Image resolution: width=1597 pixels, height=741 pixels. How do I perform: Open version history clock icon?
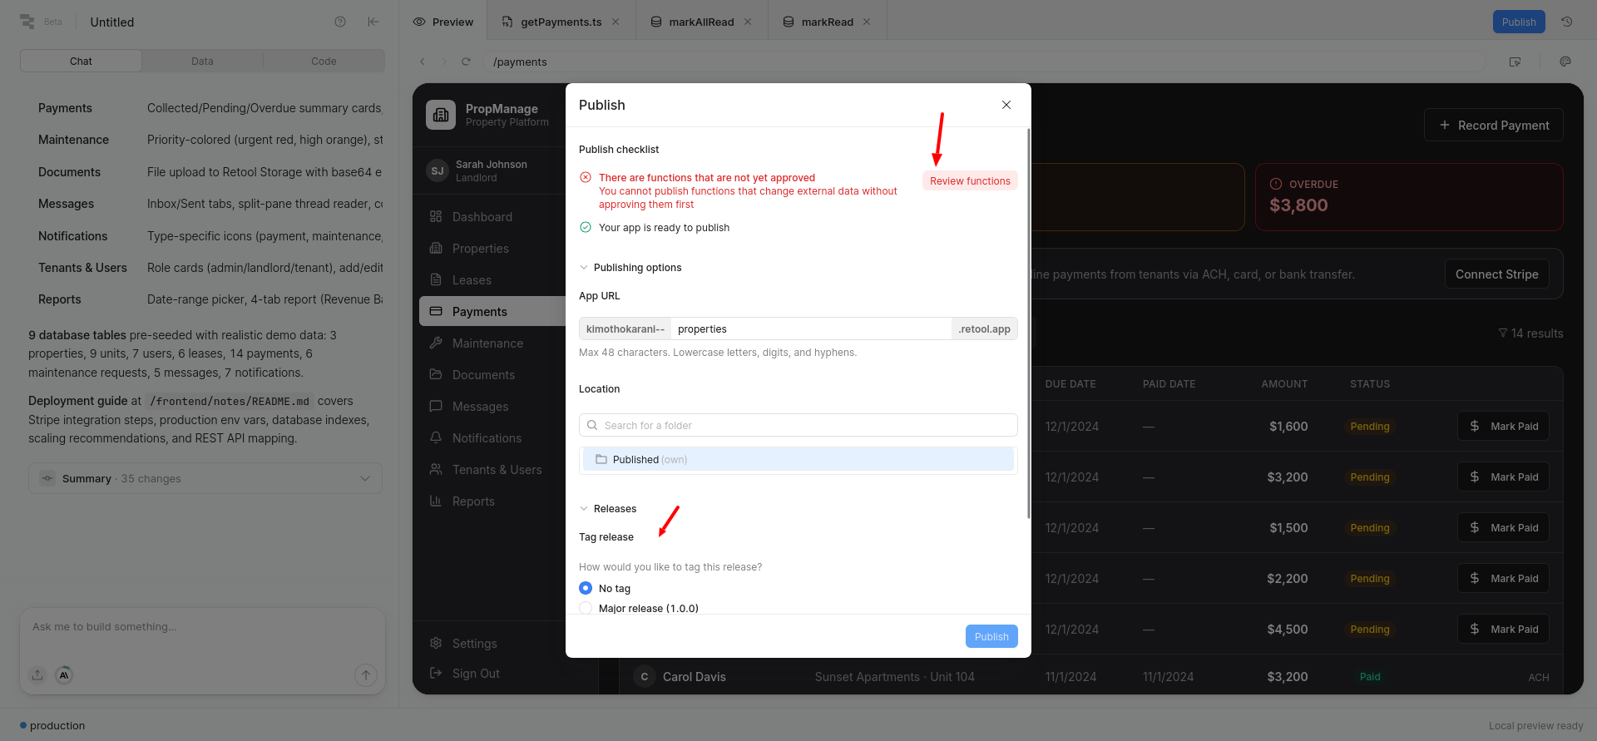pyautogui.click(x=1567, y=22)
